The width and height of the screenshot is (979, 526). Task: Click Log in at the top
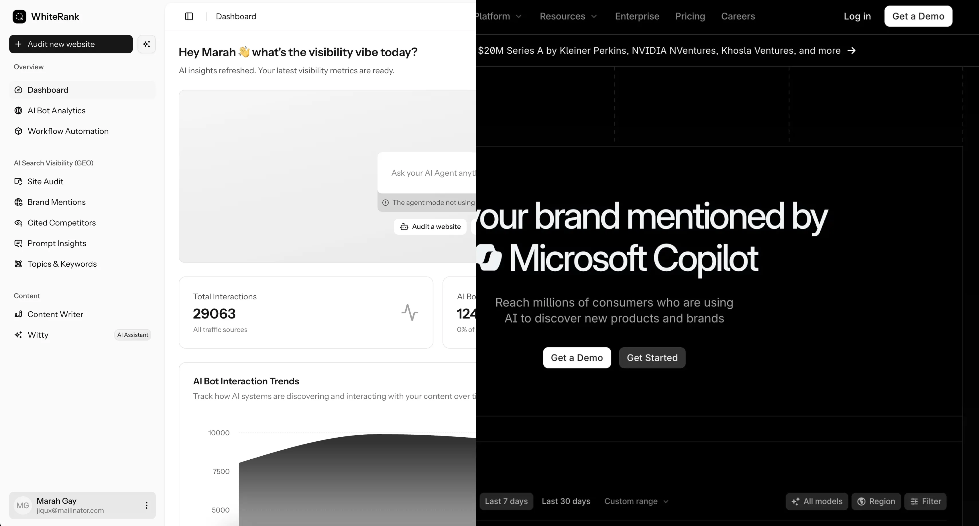[x=857, y=16]
